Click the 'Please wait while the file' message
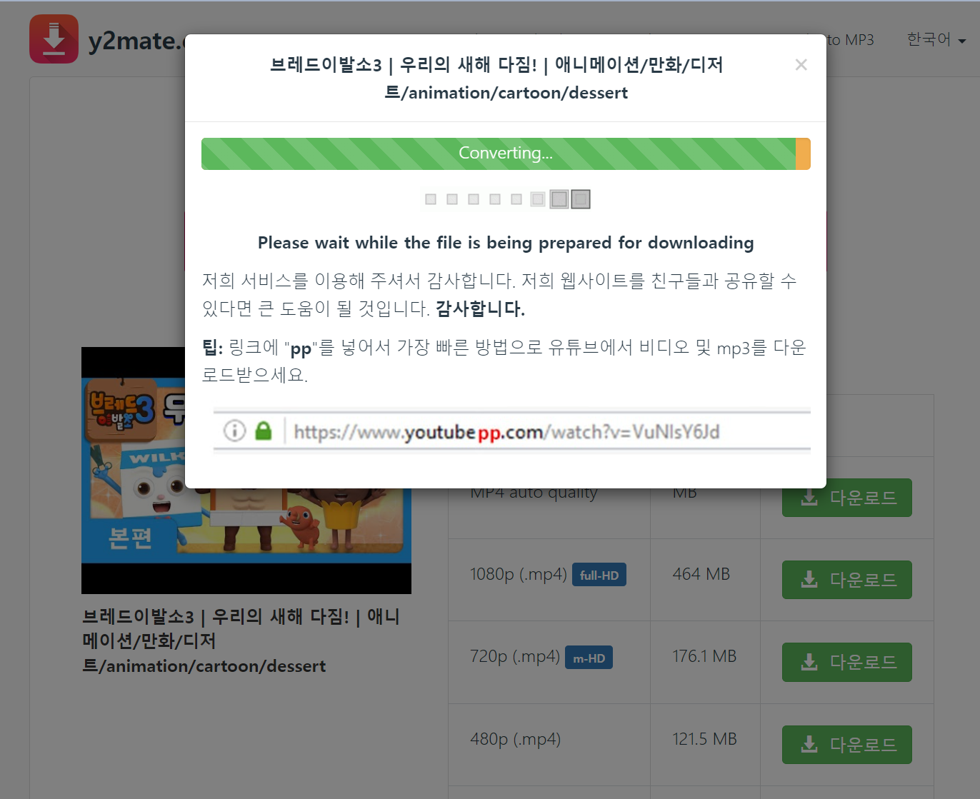Viewport: 980px width, 799px height. point(505,243)
